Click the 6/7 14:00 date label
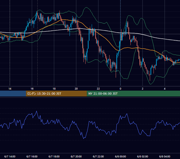Viewport: 180px width, 159px height. tap(10, 156)
